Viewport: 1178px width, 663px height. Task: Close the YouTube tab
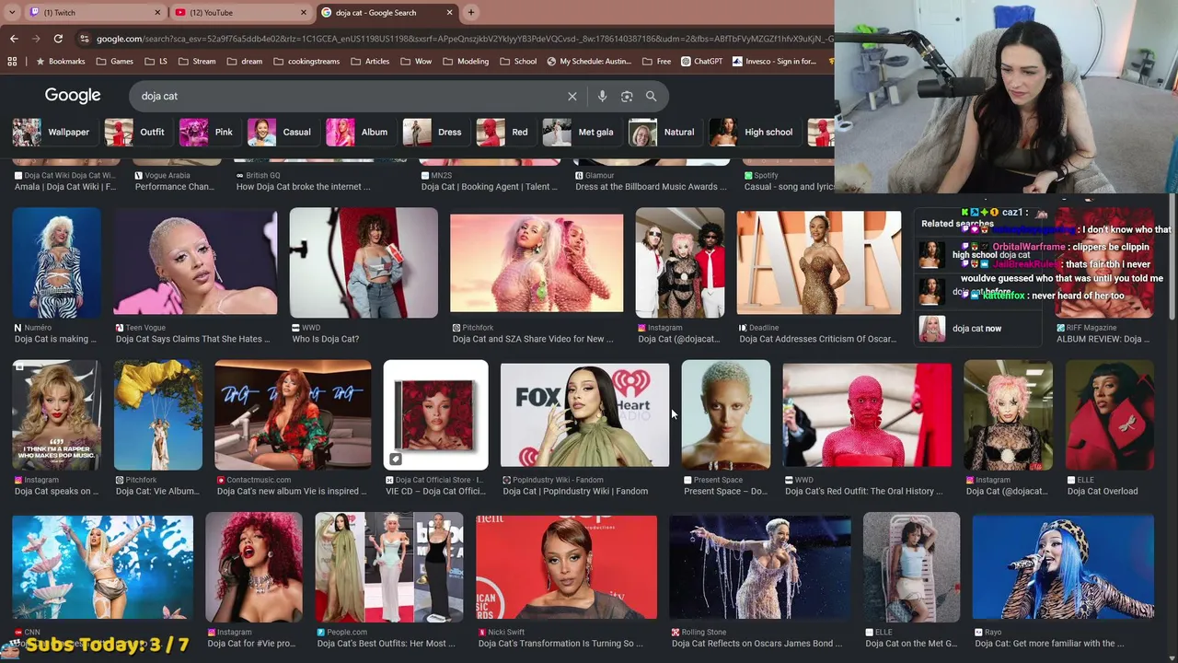coord(304,13)
